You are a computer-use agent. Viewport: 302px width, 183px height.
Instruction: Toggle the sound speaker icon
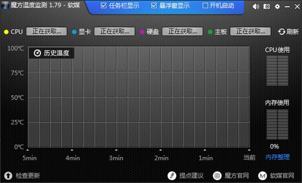pos(256,7)
